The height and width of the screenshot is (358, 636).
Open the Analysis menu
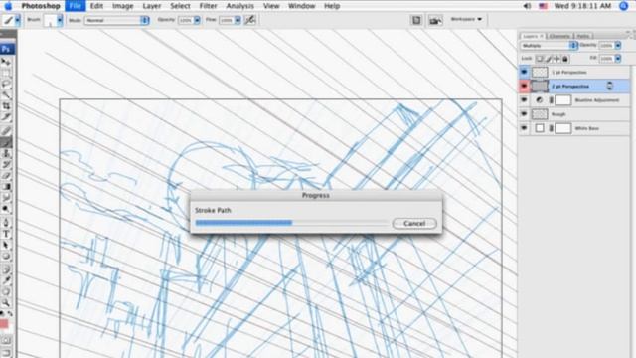(240, 6)
